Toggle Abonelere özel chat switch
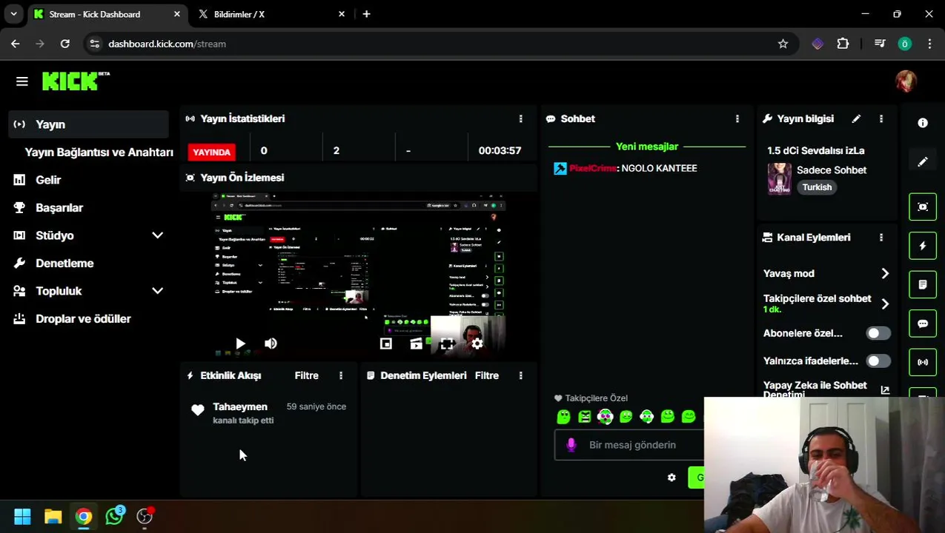 point(878,333)
